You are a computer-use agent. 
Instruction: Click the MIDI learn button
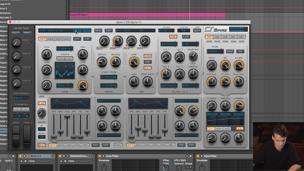tap(197, 30)
